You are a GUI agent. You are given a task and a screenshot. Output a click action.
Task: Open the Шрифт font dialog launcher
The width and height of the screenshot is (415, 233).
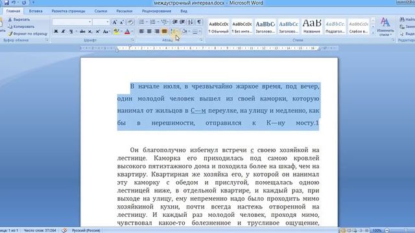(x=132, y=40)
